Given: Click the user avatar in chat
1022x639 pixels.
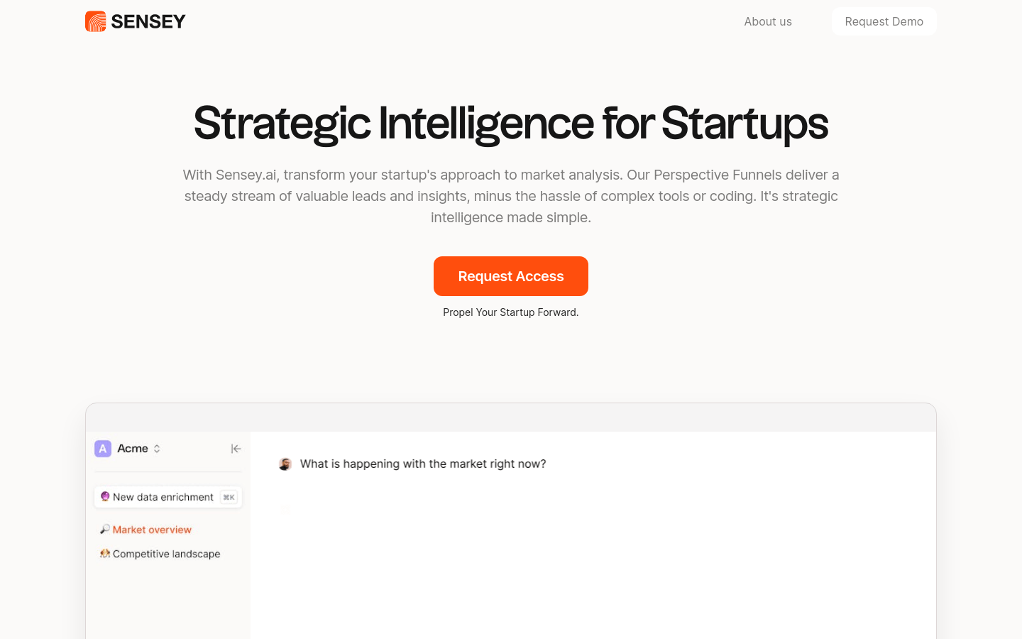Looking at the screenshot, I should [285, 464].
